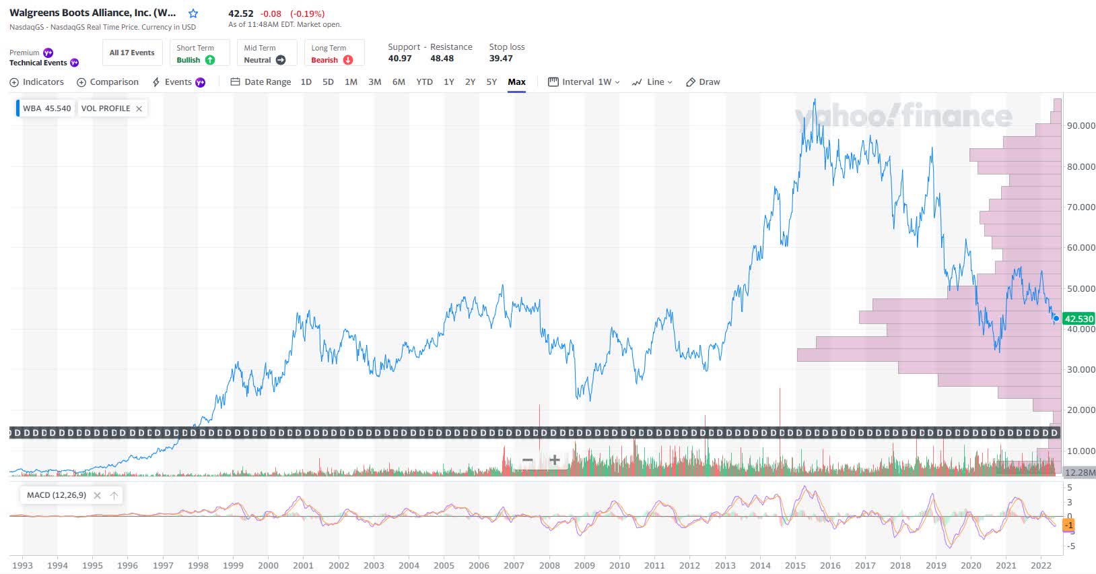1096x574 pixels.
Task: Open the Date Range picker
Action: 261,82
